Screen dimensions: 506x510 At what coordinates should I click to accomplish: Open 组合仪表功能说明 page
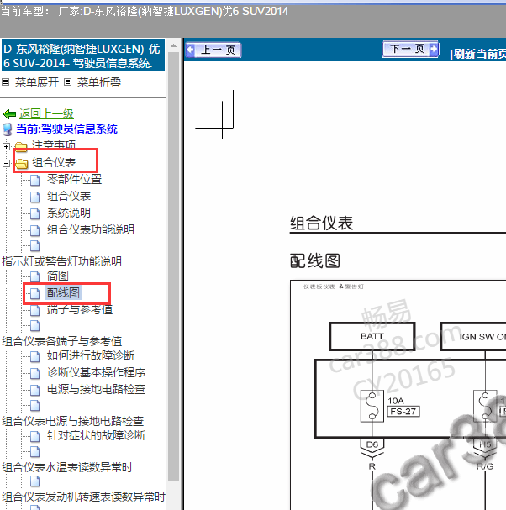tap(91, 229)
